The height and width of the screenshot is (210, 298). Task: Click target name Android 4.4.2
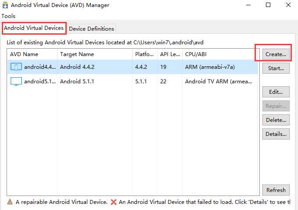tap(77, 67)
